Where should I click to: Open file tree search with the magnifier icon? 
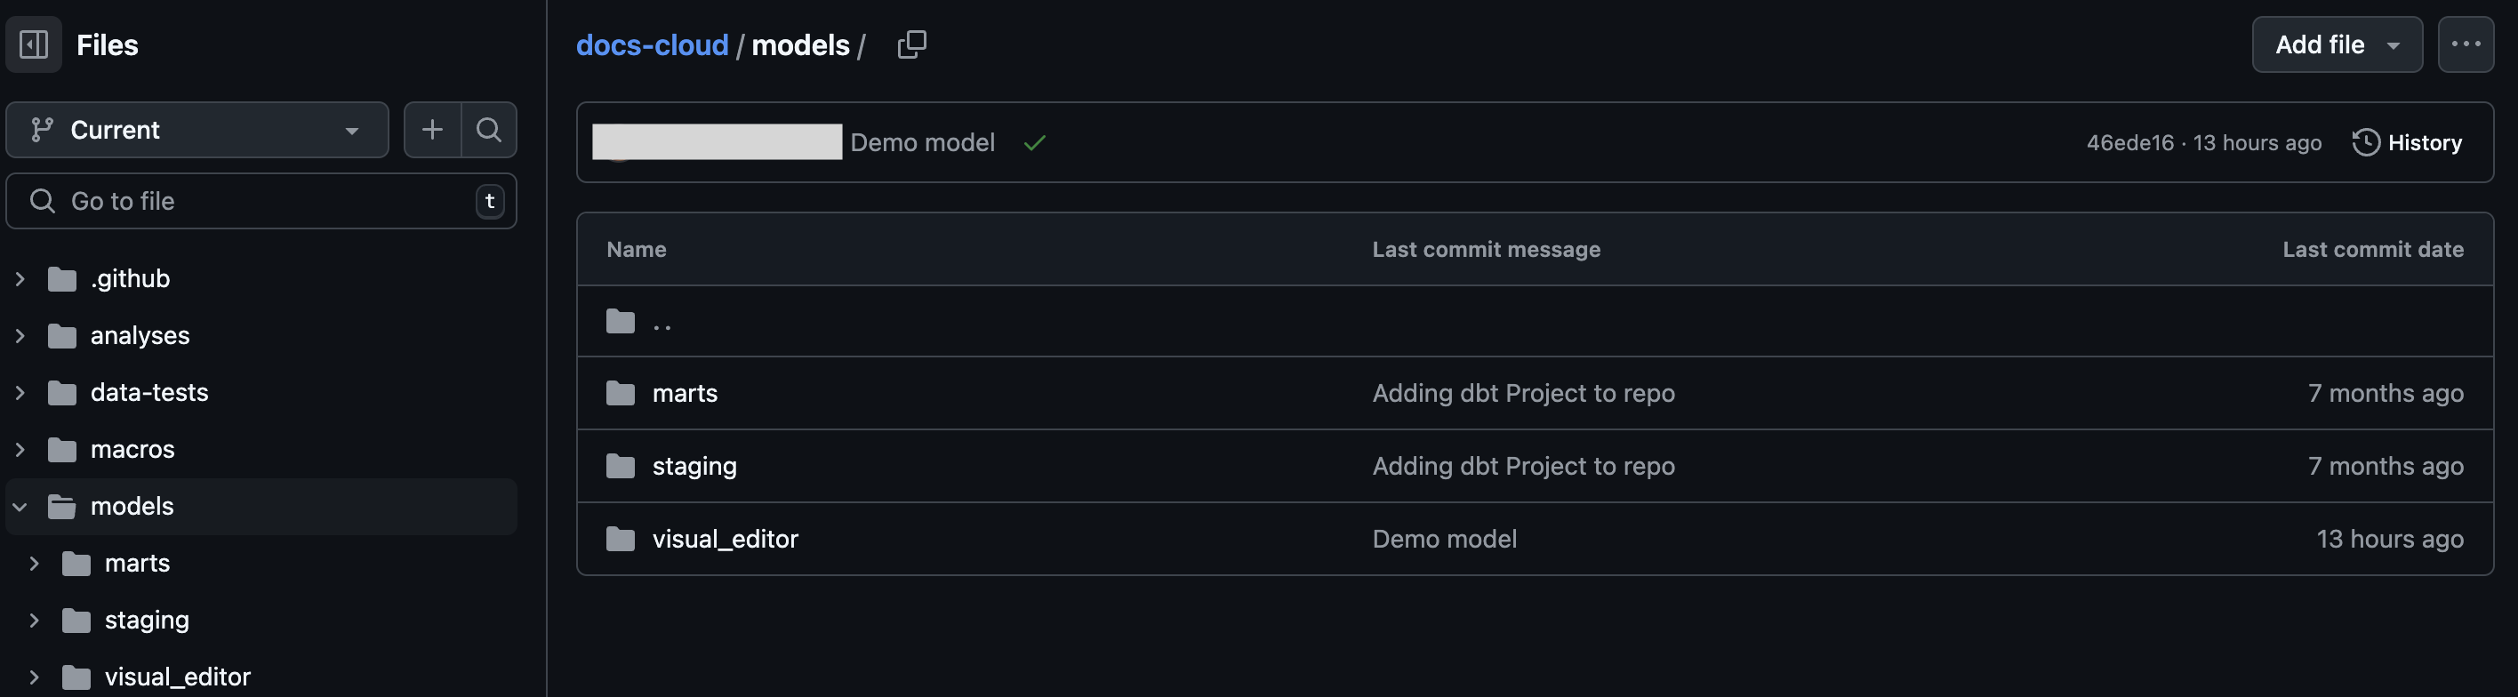489,129
